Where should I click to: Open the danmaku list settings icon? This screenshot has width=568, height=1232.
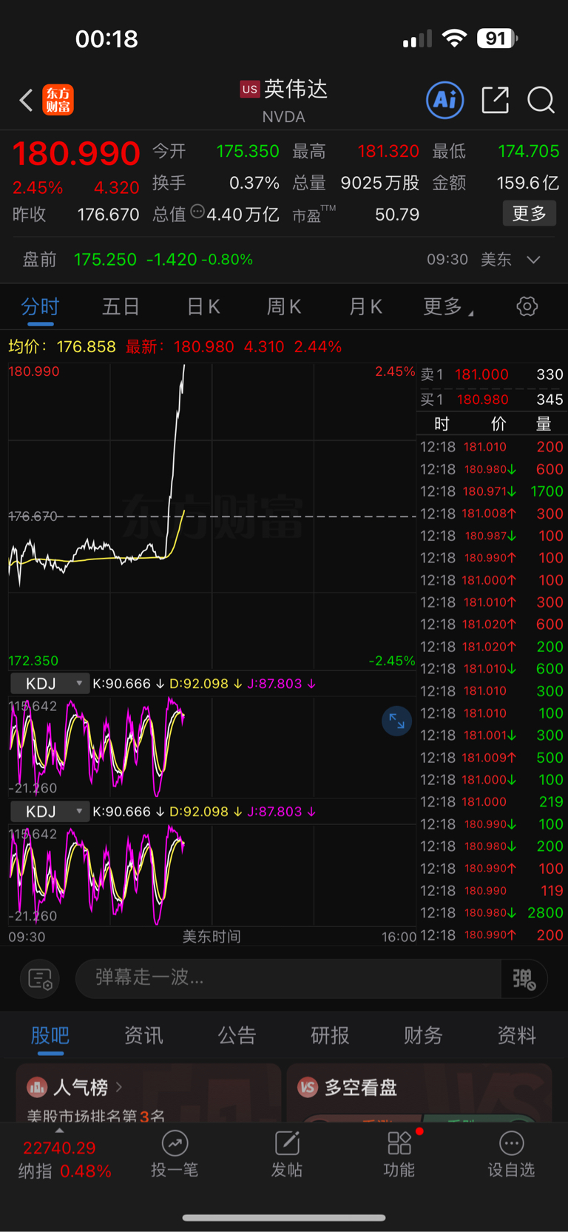[40, 979]
